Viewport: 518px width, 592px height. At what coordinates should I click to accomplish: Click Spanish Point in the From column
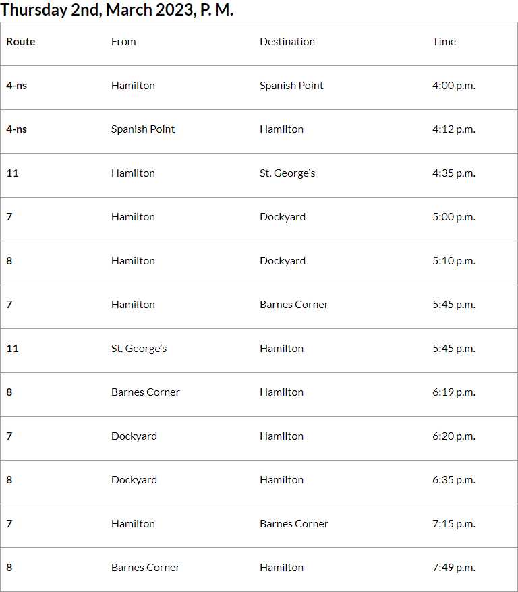point(143,129)
